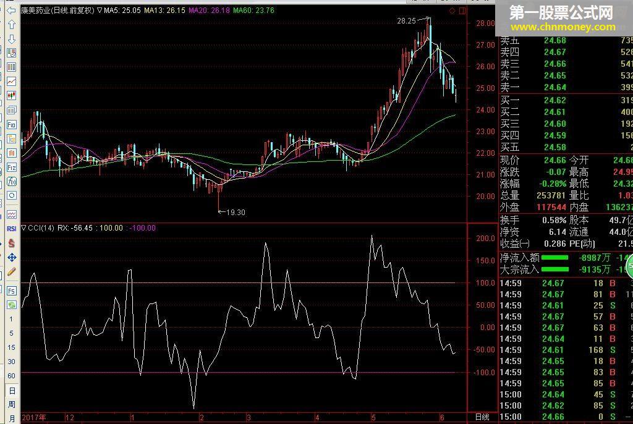Click the red diamond icon atop chart
The height and width of the screenshot is (424, 633).
pyautogui.click(x=452, y=11)
